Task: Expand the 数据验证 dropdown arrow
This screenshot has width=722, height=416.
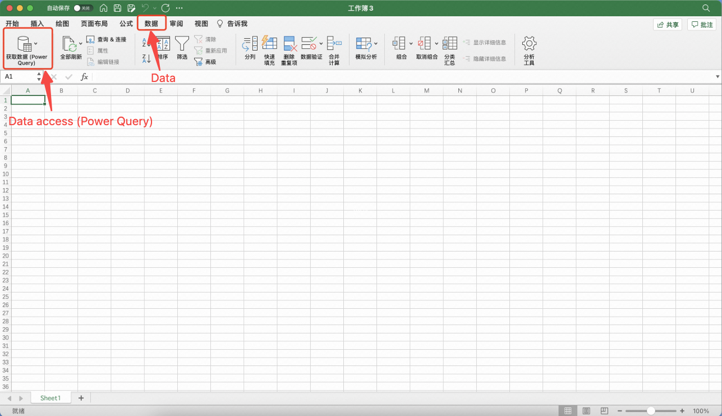Action: click(x=321, y=43)
